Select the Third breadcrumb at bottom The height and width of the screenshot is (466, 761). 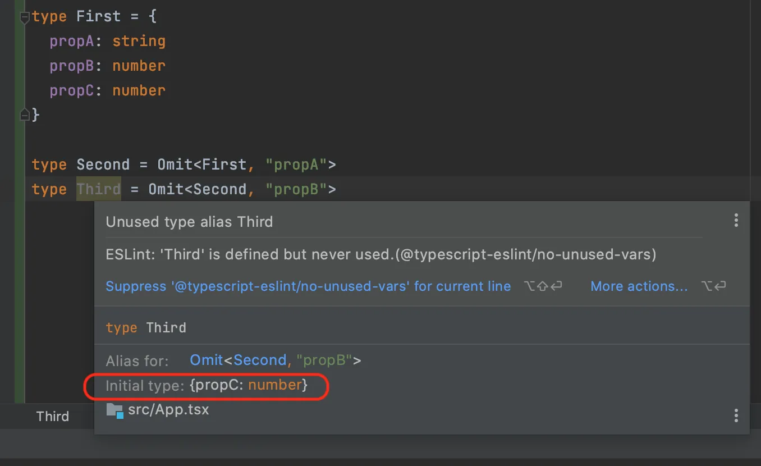(53, 416)
